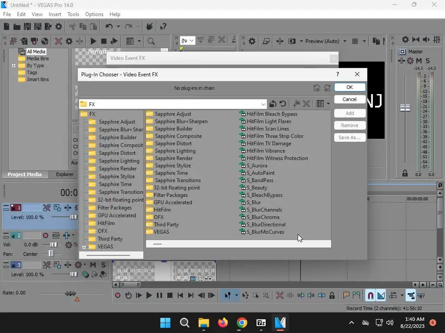Image resolution: width=445 pixels, height=333 pixels.
Task: Click the track 2 Pan slider
Action: point(50,254)
